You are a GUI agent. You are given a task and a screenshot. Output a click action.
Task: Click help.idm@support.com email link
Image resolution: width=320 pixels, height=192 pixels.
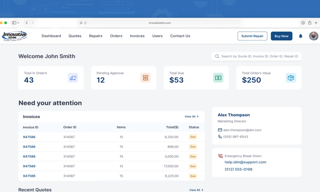click(245, 162)
